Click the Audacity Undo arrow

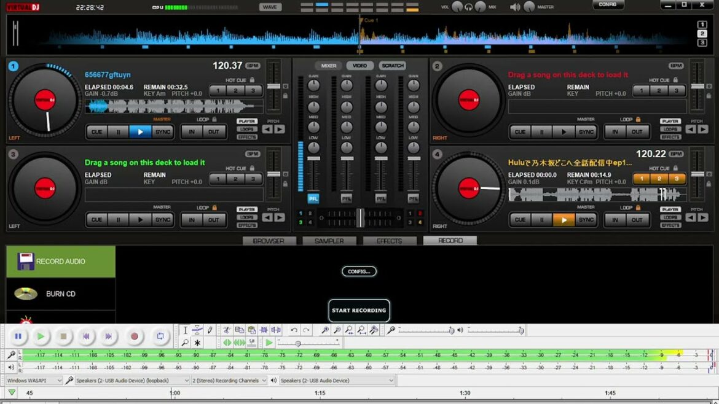[x=294, y=330]
